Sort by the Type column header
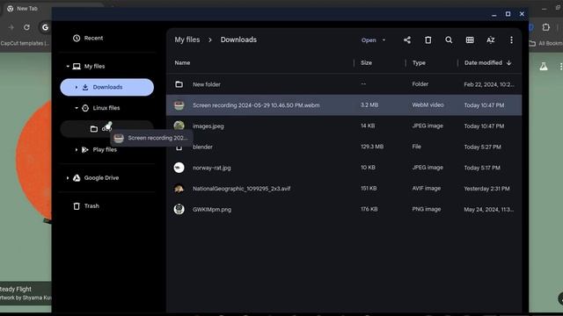 (x=419, y=62)
